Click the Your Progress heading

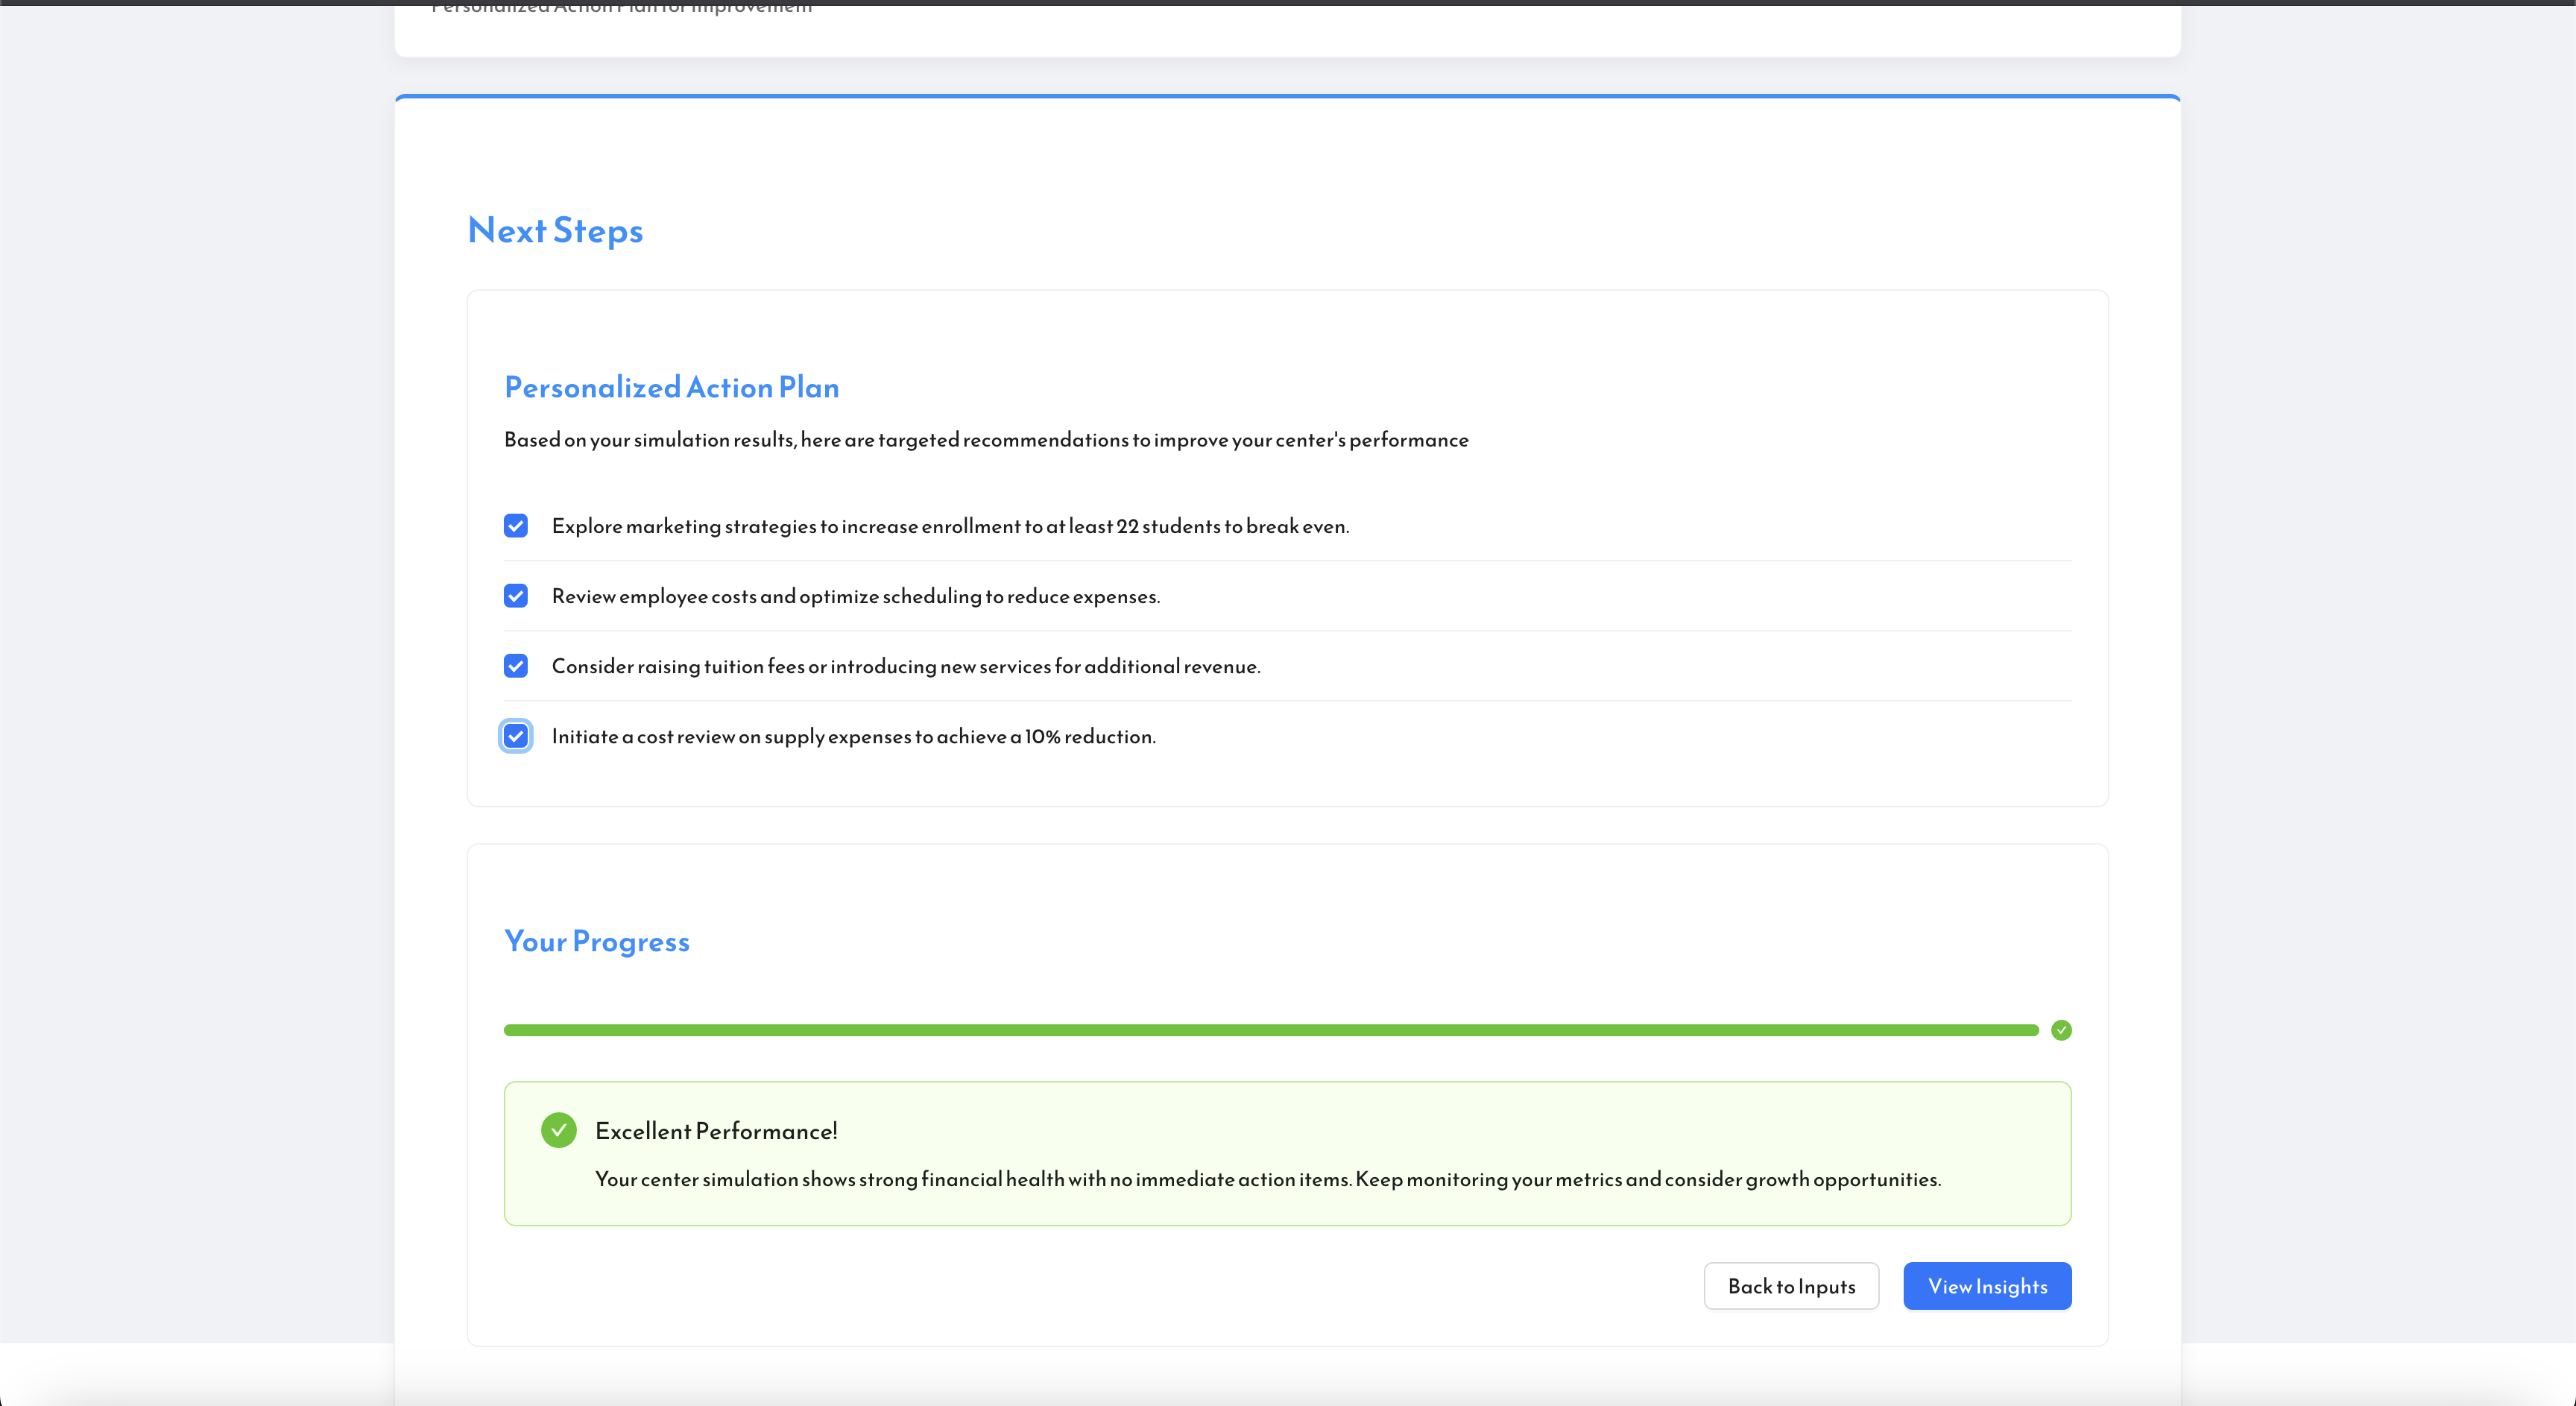(x=596, y=941)
